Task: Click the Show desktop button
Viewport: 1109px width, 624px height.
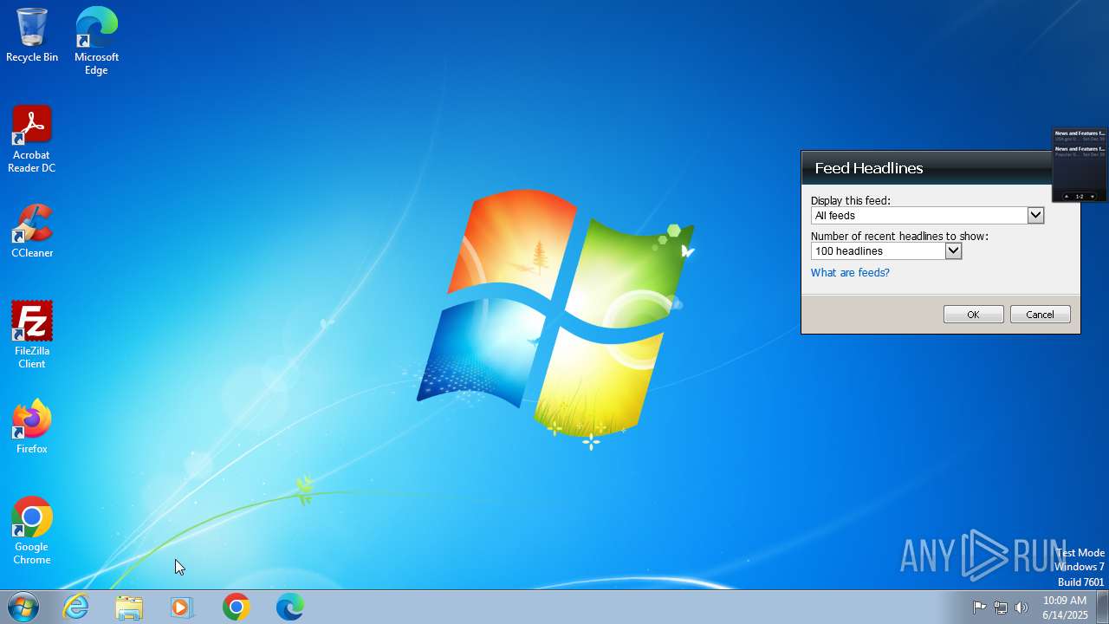Action: click(1102, 608)
